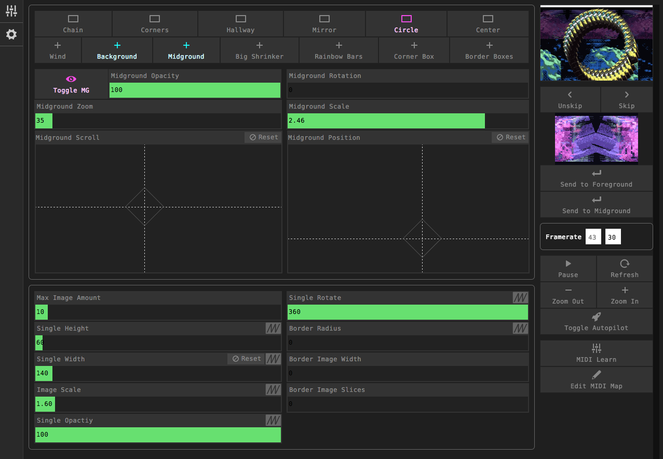Click the purple next-image preview thumbnail

pyautogui.click(x=596, y=139)
